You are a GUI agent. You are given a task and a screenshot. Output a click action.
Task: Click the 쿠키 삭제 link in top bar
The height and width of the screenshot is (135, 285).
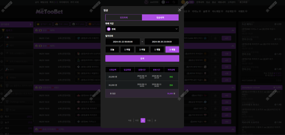point(74,2)
